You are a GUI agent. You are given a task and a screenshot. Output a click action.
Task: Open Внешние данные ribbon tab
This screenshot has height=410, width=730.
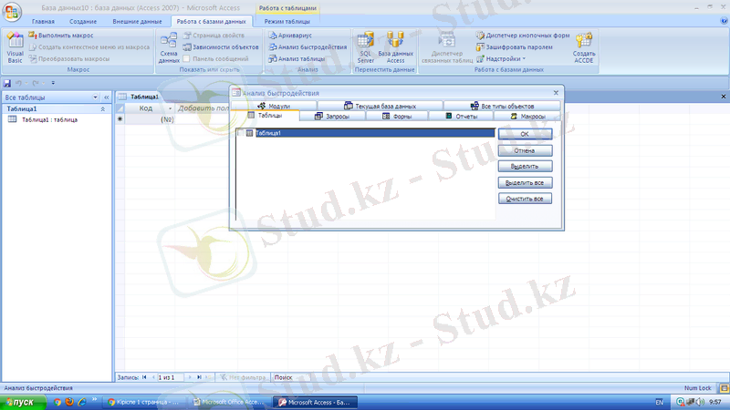(137, 21)
